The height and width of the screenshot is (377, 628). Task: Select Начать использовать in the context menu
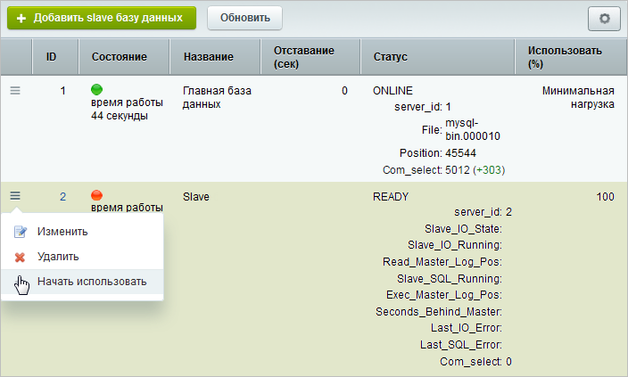click(x=91, y=282)
